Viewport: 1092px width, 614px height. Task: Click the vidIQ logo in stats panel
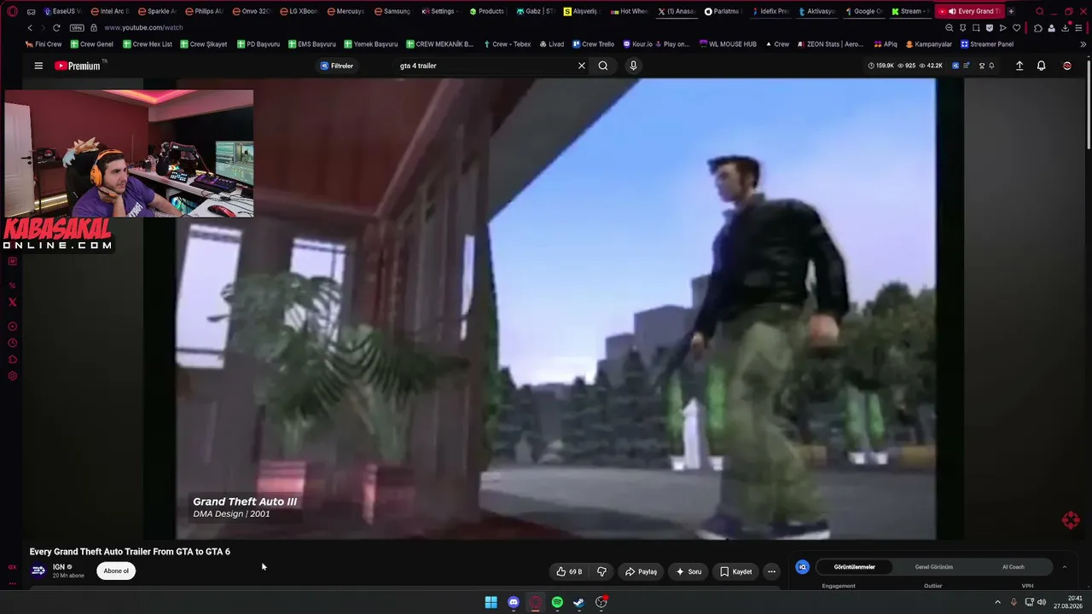(x=802, y=567)
